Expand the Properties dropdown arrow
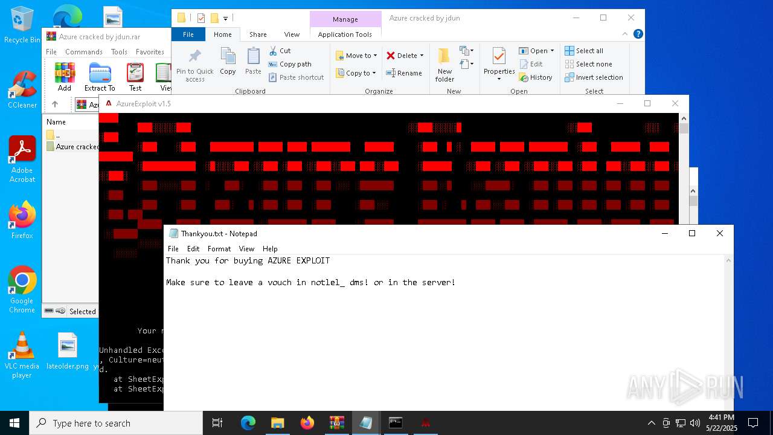The height and width of the screenshot is (435, 773). pos(499,79)
